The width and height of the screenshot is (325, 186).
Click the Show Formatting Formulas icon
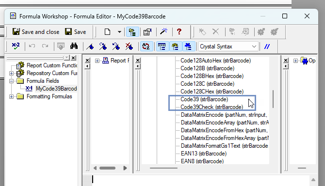(245, 31)
